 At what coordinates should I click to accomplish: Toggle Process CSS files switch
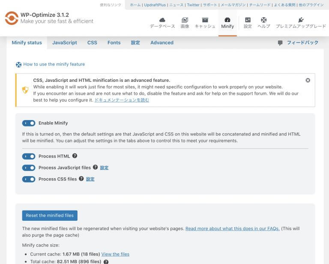[29, 179]
